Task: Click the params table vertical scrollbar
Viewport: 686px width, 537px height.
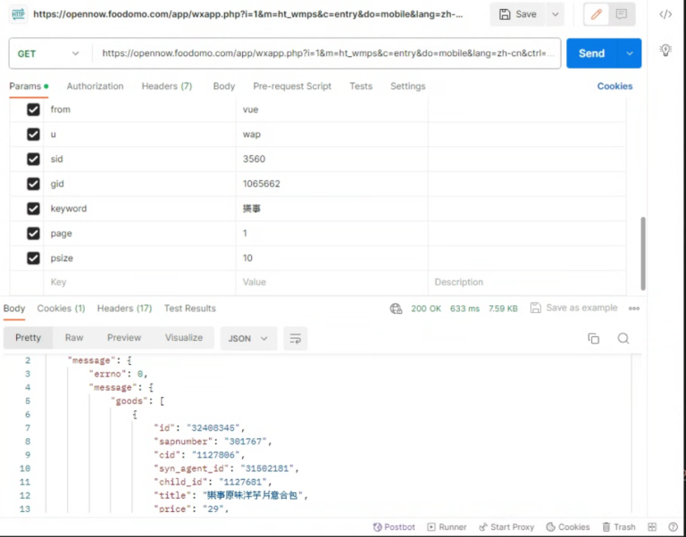Action: point(642,254)
